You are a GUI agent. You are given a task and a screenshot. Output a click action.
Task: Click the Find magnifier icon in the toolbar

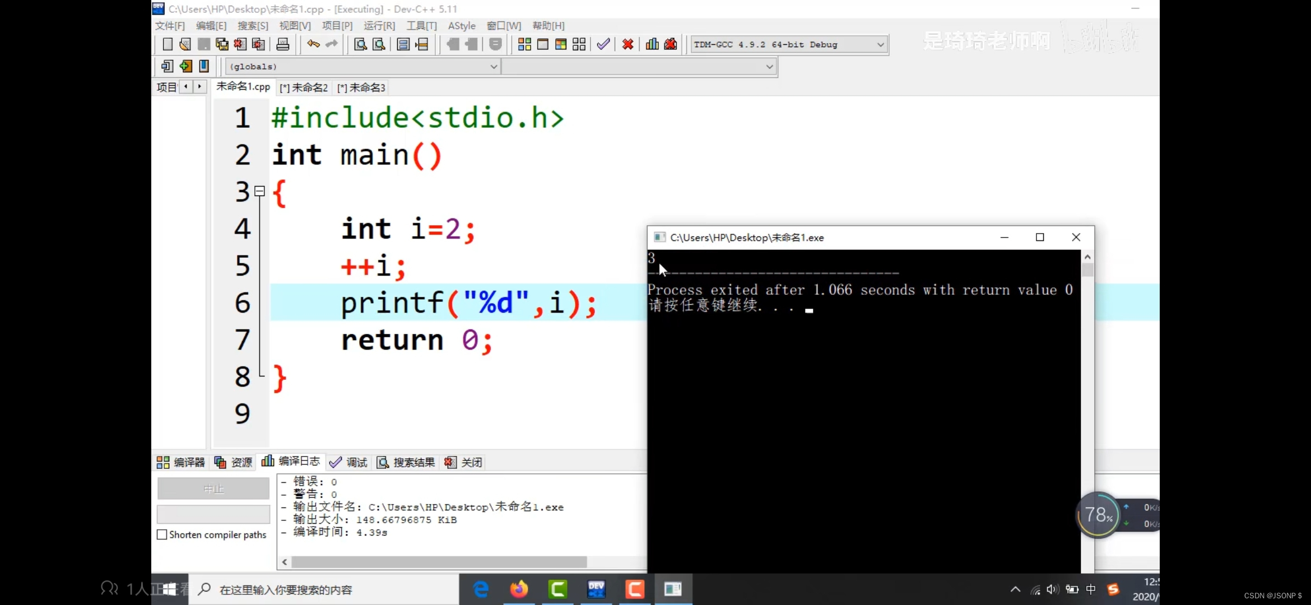click(x=360, y=44)
